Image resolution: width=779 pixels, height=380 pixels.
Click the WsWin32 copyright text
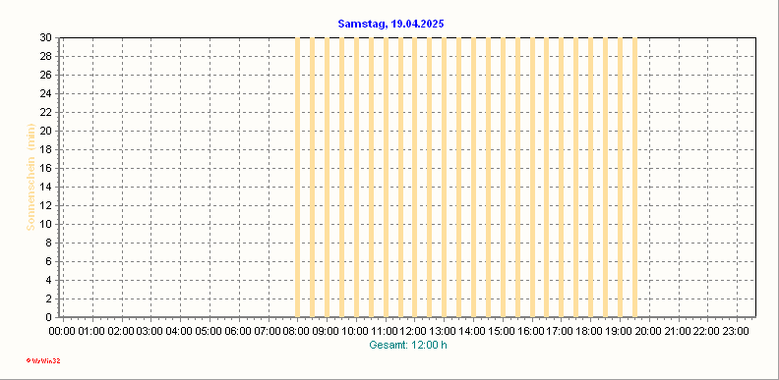tap(43, 361)
